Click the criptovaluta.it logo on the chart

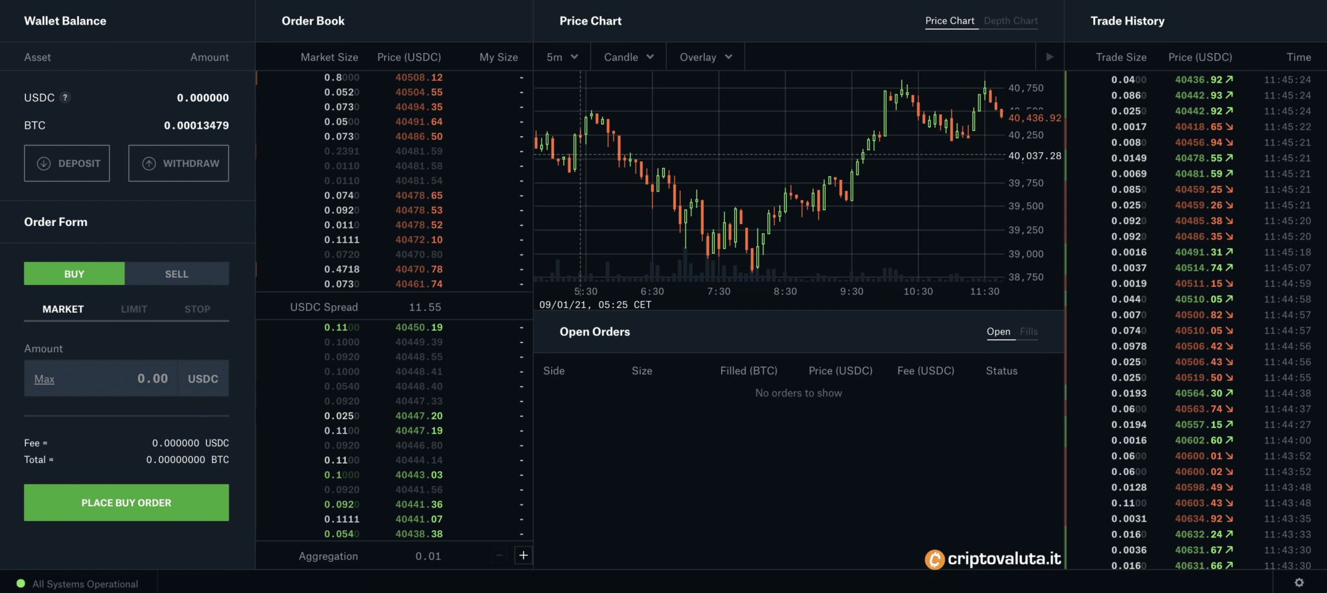pyautogui.click(x=993, y=559)
